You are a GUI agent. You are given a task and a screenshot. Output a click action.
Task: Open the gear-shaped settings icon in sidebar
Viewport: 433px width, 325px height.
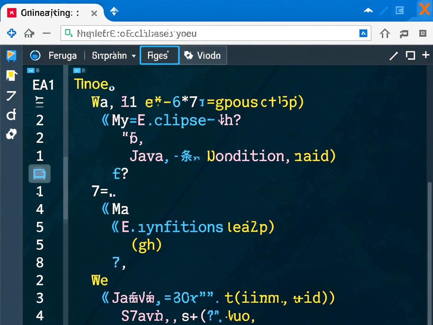(x=11, y=134)
